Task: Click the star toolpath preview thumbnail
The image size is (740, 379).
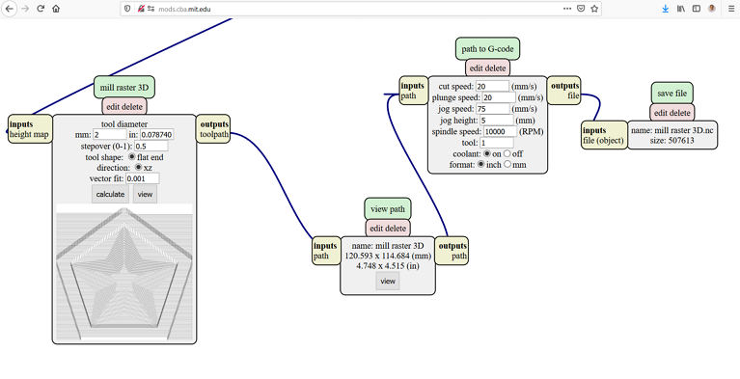Action: (x=124, y=272)
